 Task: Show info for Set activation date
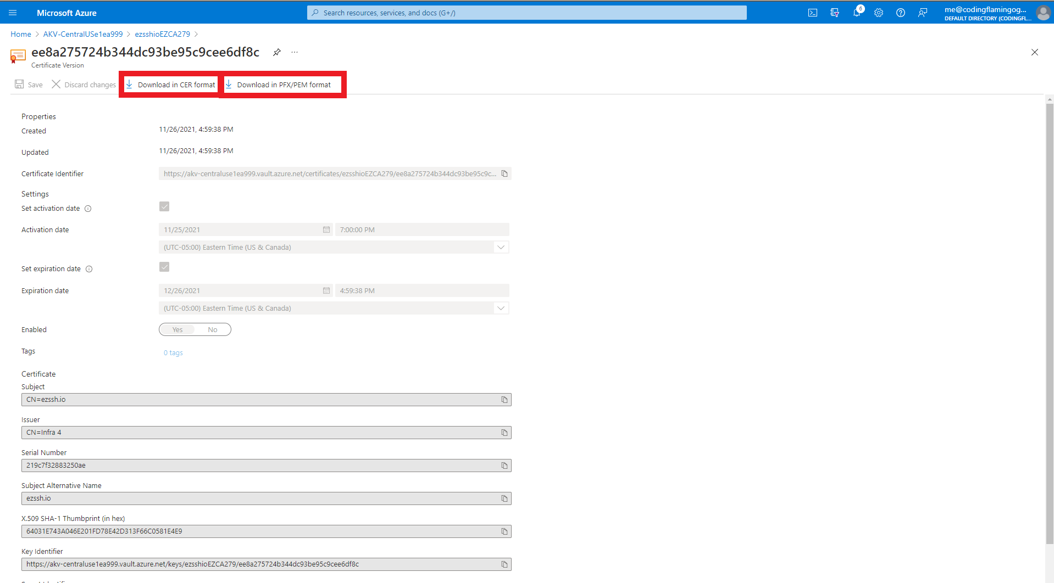(88, 209)
